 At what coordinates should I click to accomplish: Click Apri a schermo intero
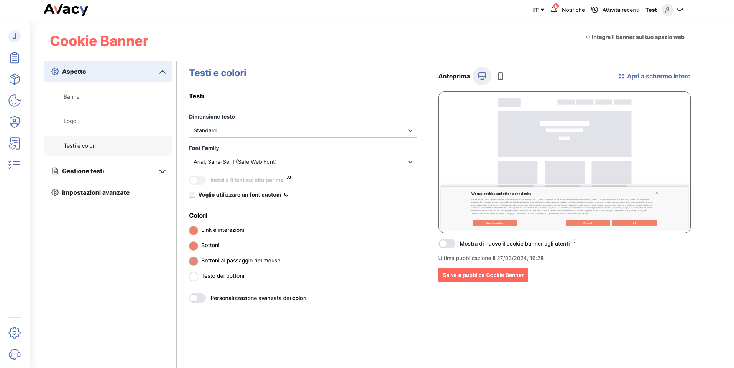pos(655,76)
